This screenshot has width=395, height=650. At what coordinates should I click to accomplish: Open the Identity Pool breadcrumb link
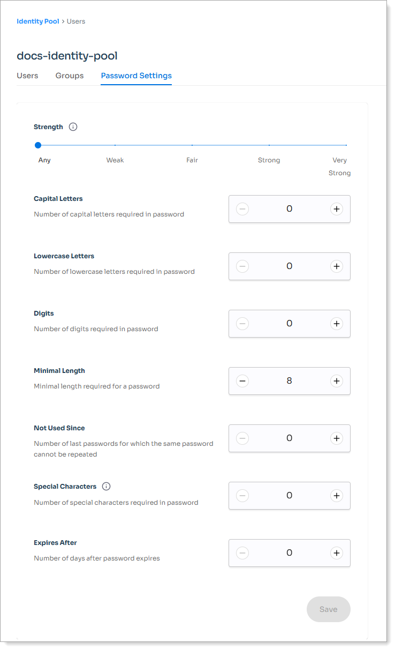pos(37,21)
